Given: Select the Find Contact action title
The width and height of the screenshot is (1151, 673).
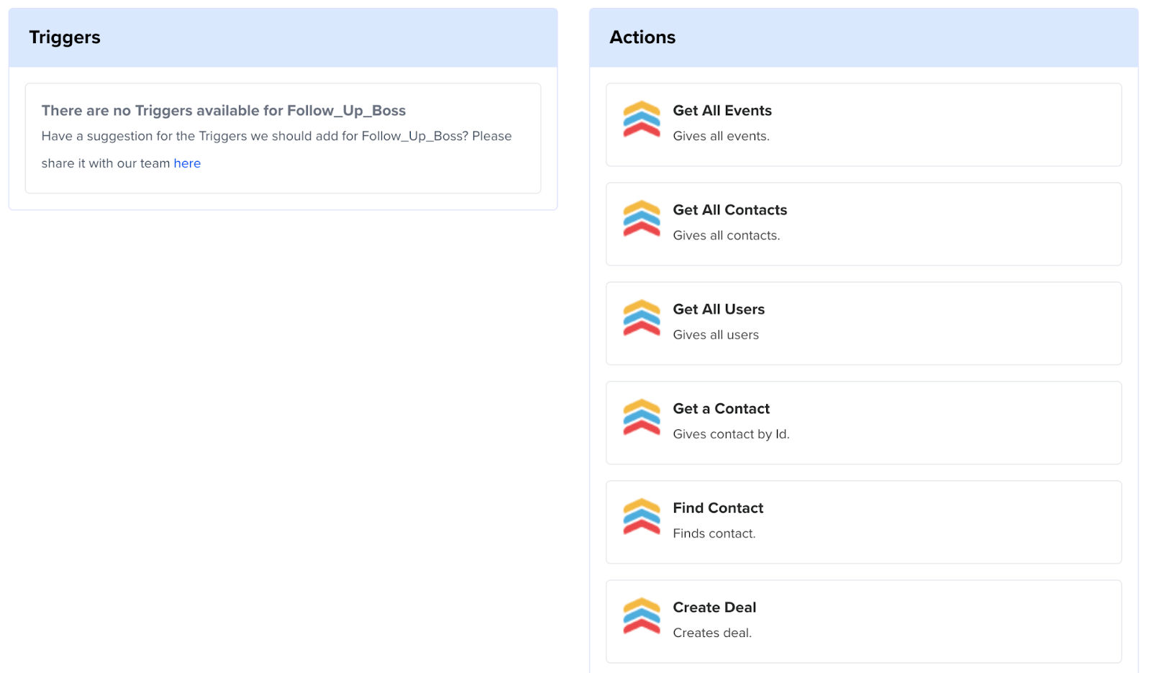Looking at the screenshot, I should point(717,508).
